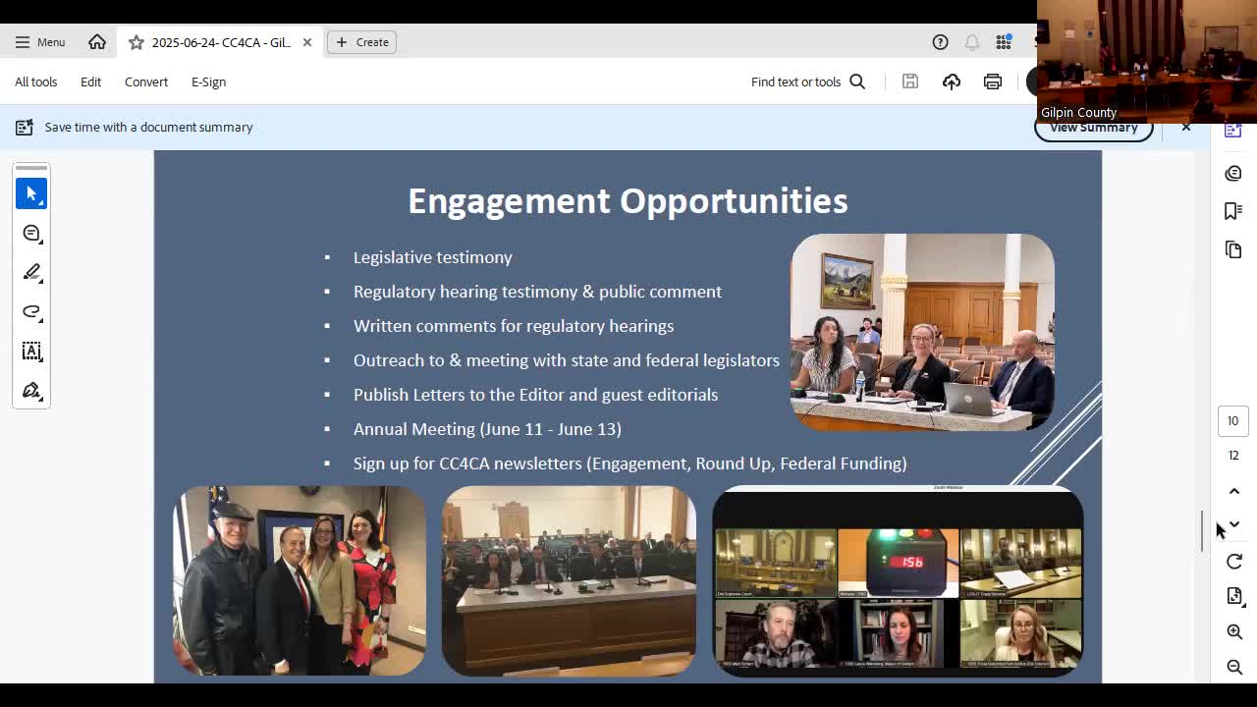This screenshot has width=1257, height=707.
Task: Zoom out using magnifier minus icon
Action: (1234, 667)
